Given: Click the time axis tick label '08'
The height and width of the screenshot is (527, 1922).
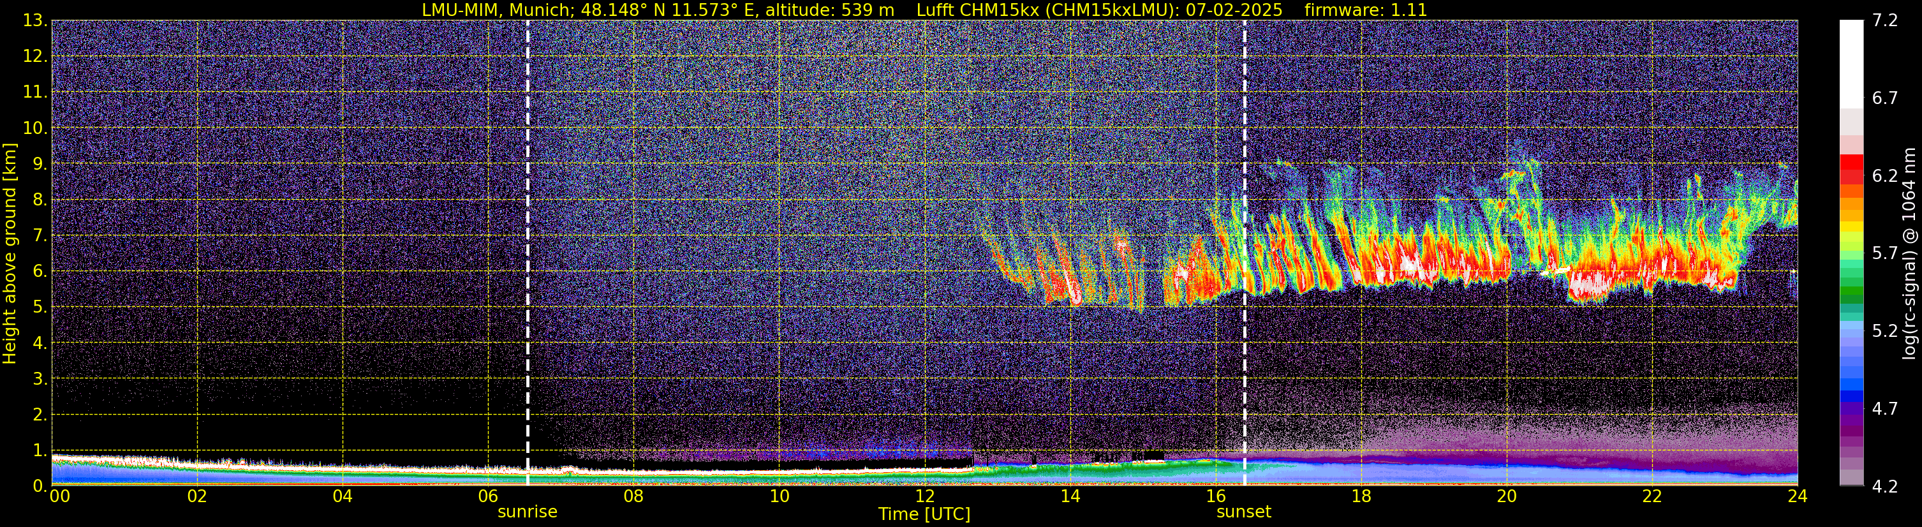Looking at the screenshot, I should pos(633,496).
